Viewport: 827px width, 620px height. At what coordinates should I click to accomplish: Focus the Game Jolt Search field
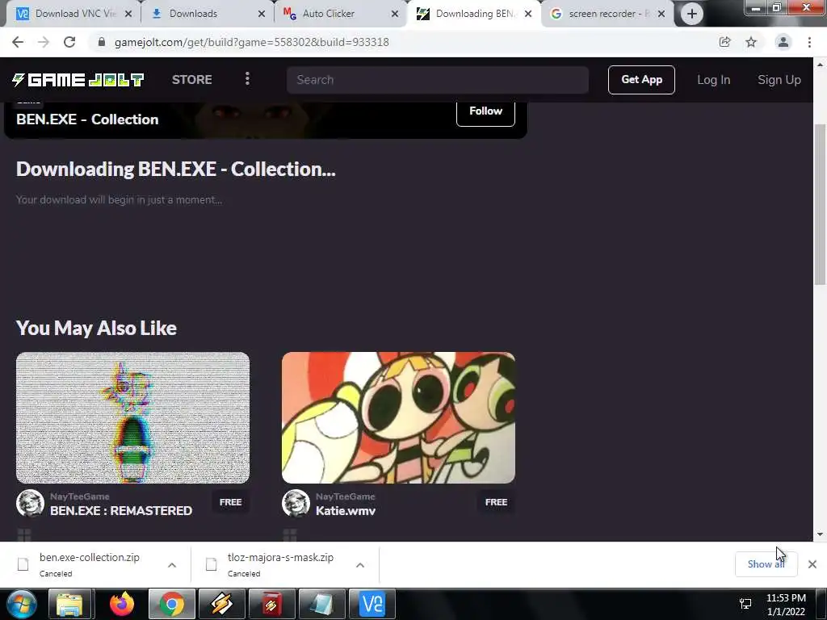click(x=437, y=80)
